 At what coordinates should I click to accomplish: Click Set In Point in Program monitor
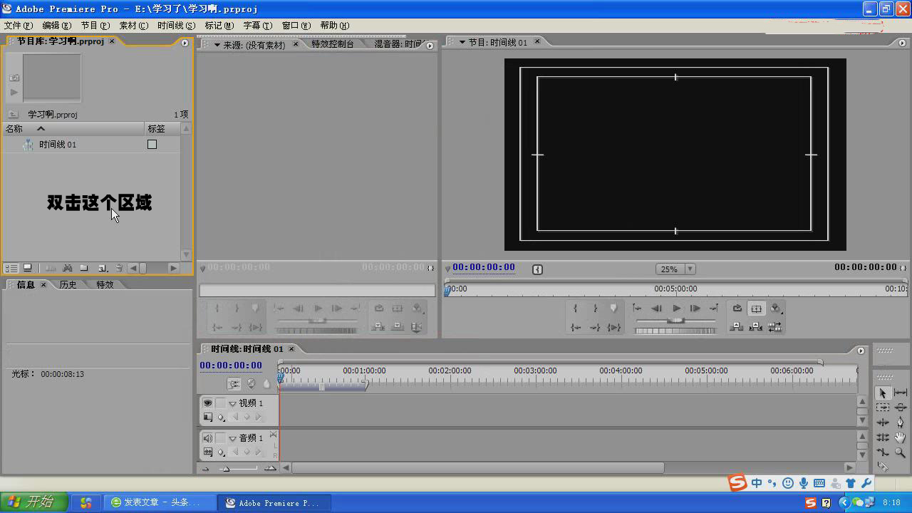575,309
